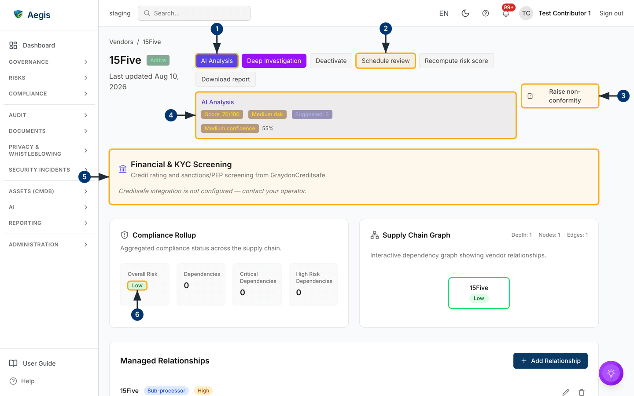The image size is (634, 396).
Task: Click Raise non-conformity button
Action: point(560,96)
